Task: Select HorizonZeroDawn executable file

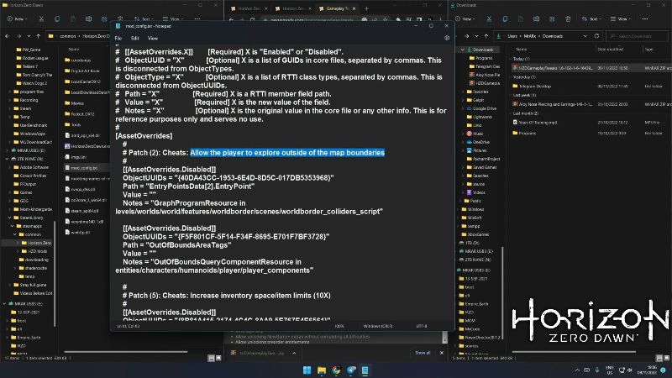Action: tap(87, 146)
